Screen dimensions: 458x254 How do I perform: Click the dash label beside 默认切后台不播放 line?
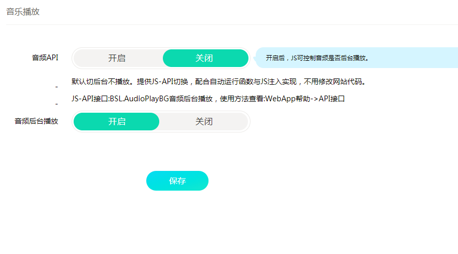[57, 87]
